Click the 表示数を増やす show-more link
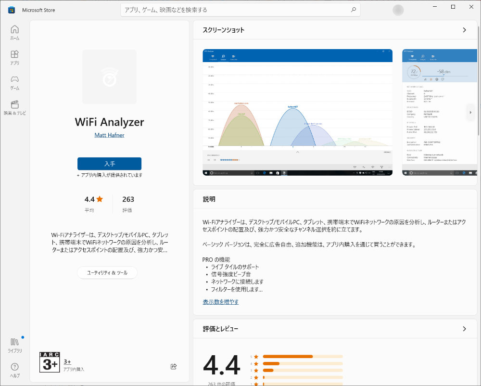Viewport: 481px width, 386px height. [221, 302]
